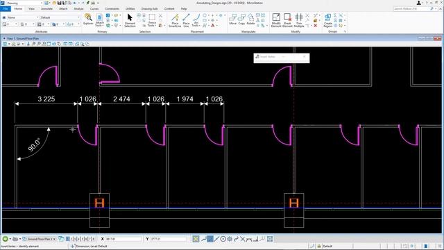Screen dimensions: 444x250
Task: Expand the Fence Tools dropdown arrow
Action: pos(155,26)
